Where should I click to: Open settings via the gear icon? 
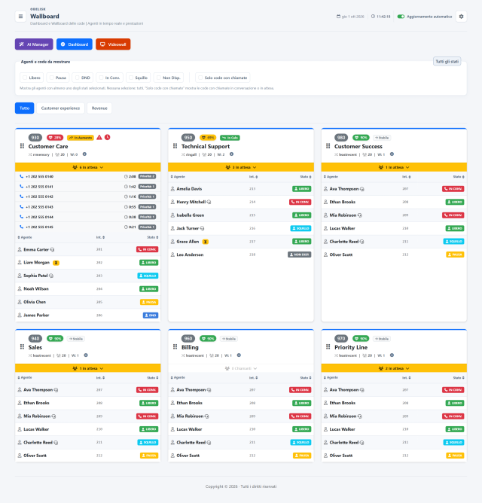[461, 17]
